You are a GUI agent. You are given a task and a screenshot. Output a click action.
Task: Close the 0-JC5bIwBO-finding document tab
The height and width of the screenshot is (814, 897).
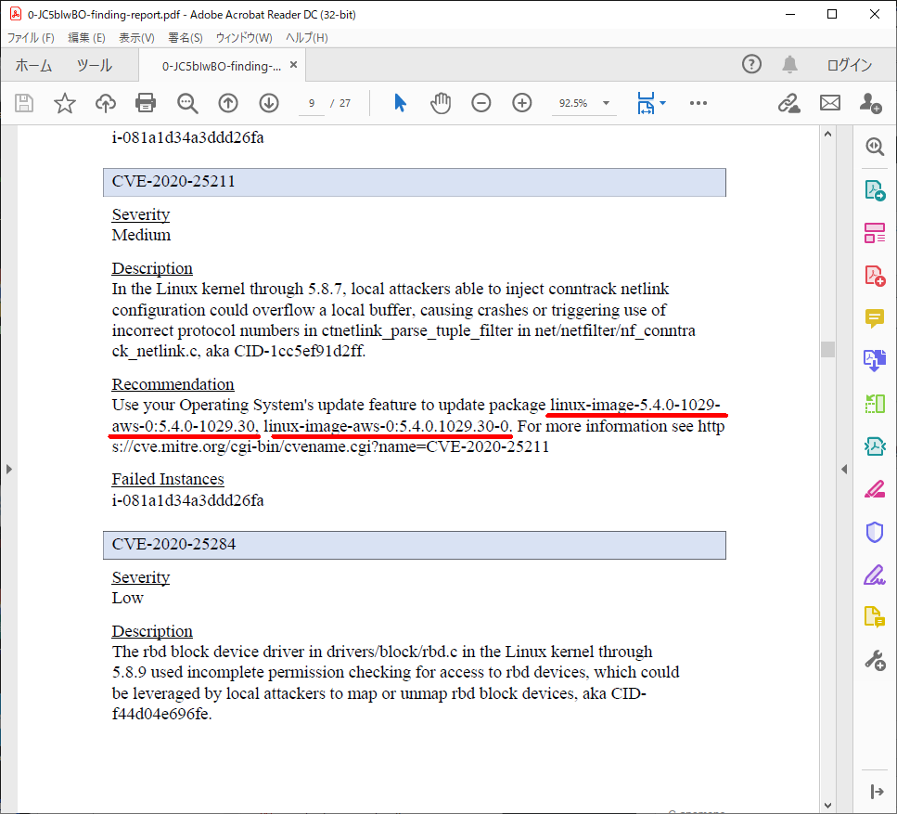294,65
